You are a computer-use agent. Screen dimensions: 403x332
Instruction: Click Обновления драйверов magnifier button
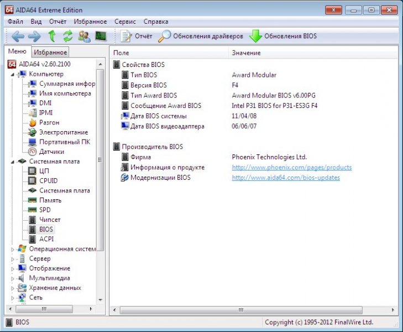click(x=201, y=37)
